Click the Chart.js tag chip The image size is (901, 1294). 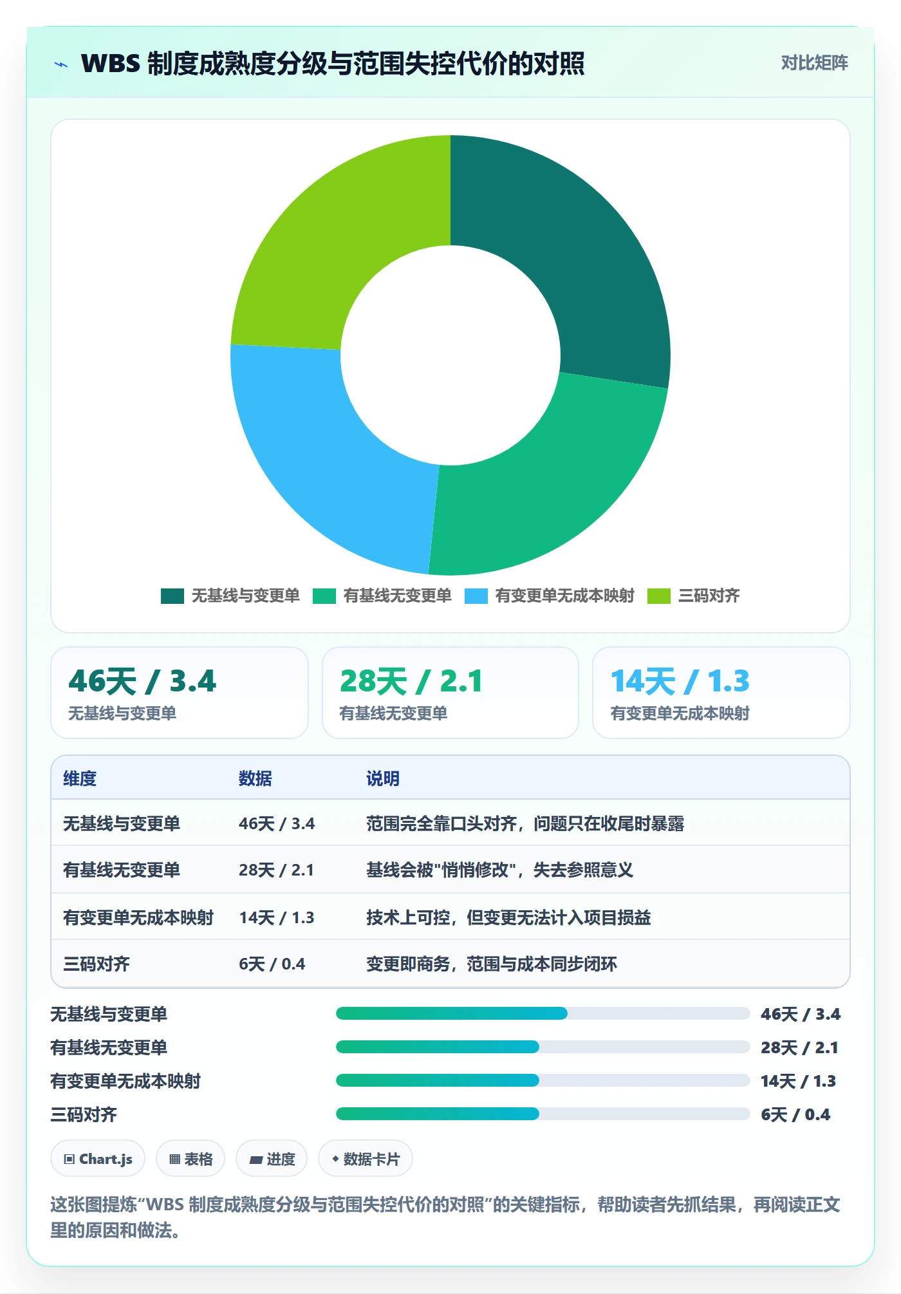click(98, 1159)
